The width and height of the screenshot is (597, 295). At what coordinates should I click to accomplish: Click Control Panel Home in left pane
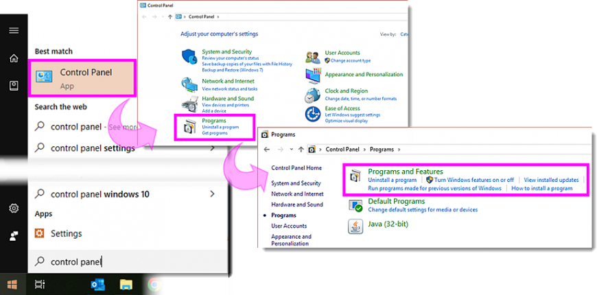pyautogui.click(x=296, y=168)
